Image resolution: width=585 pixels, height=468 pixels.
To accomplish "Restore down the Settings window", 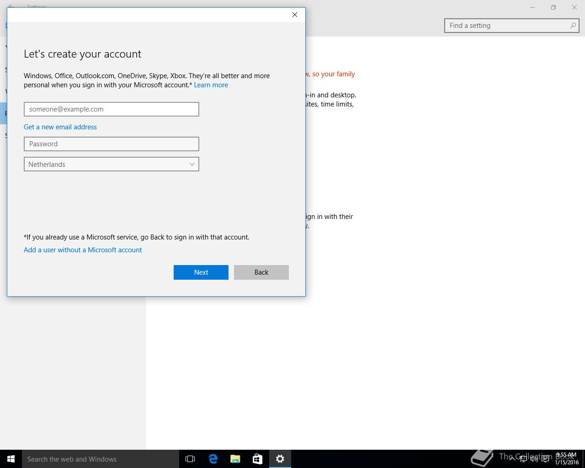I will 553,7.
